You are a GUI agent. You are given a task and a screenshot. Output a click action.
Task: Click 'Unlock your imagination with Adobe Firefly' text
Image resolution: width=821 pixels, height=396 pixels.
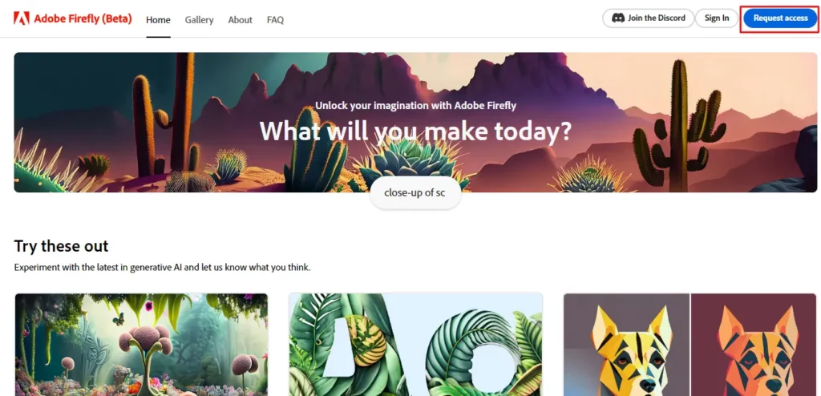(x=415, y=105)
